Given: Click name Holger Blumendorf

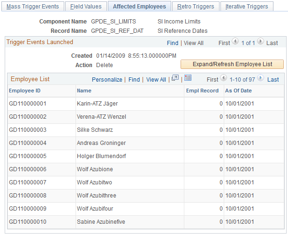Looking at the screenshot, I should [101, 156].
